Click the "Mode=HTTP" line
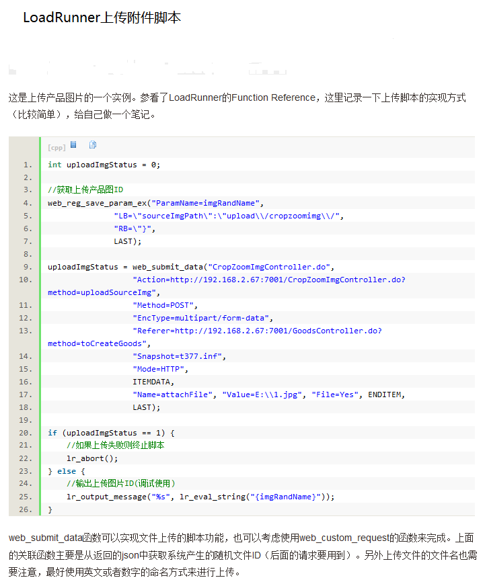 click(x=161, y=369)
